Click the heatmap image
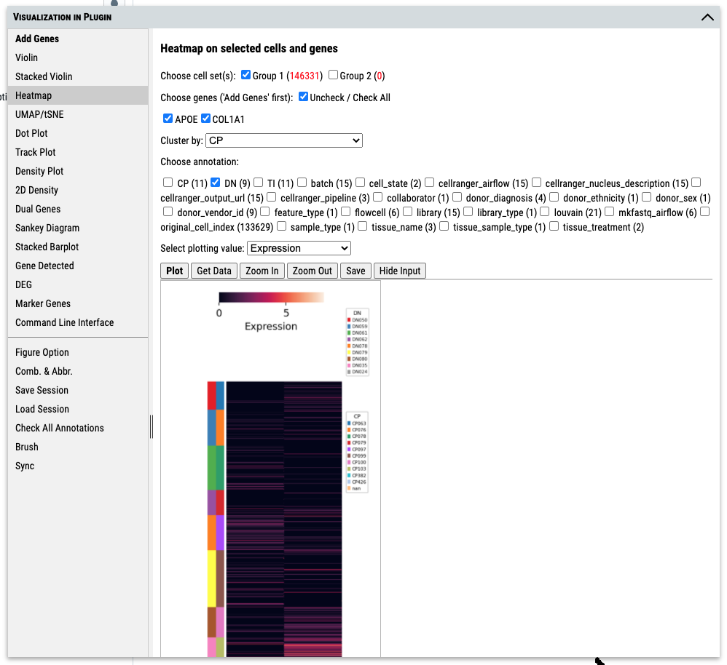The width and height of the screenshot is (727, 665). tap(273, 509)
